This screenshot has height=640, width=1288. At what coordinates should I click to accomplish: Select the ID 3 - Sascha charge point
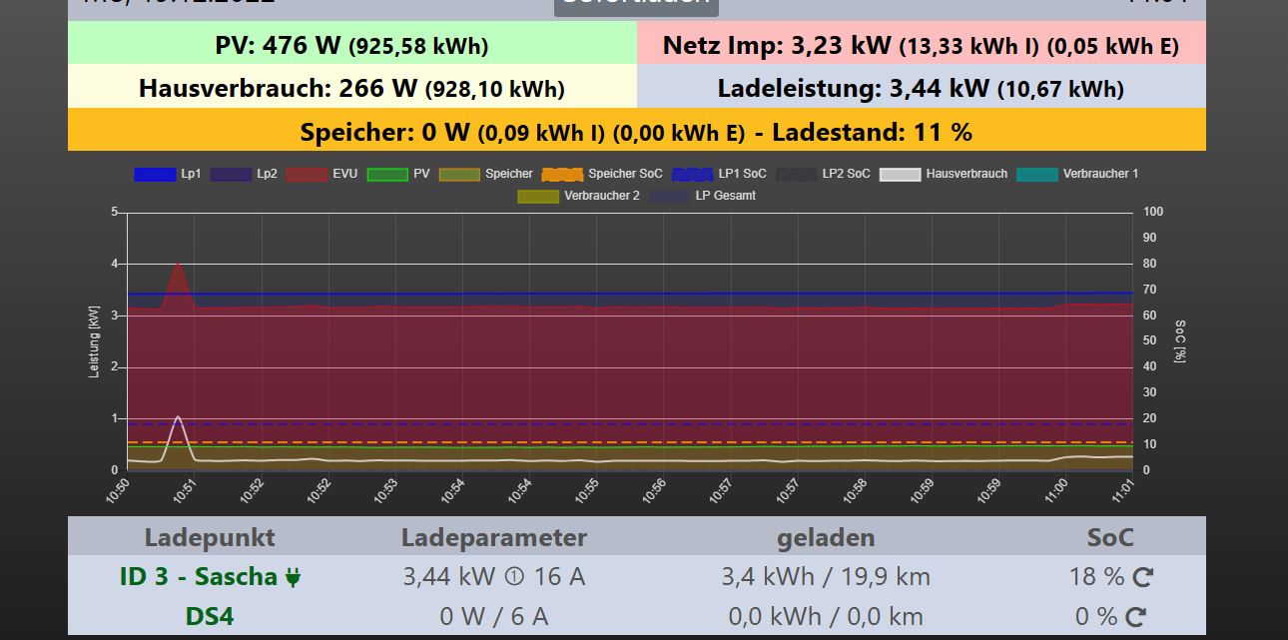198,577
